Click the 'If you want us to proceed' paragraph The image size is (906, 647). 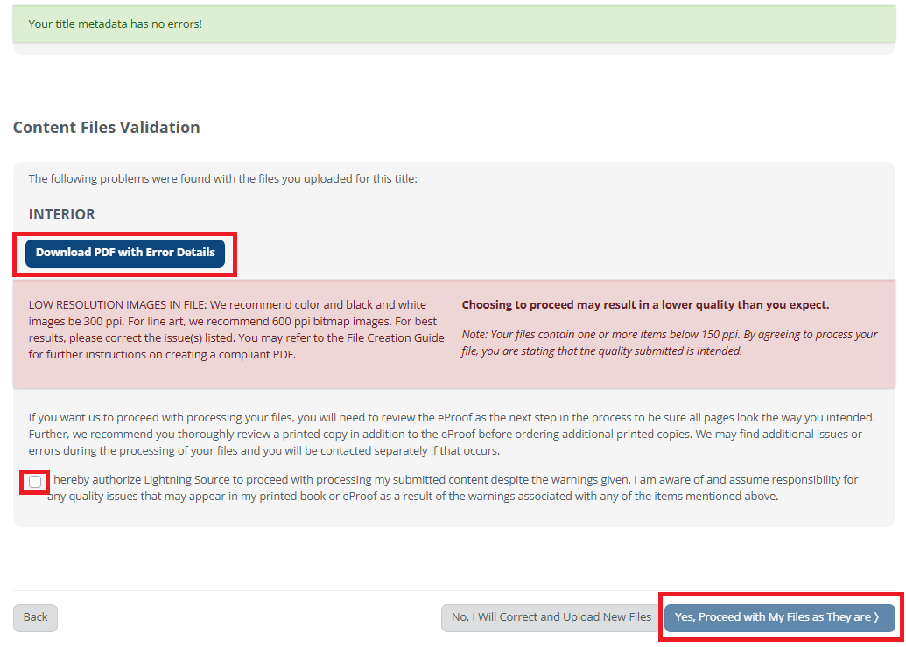point(175,417)
